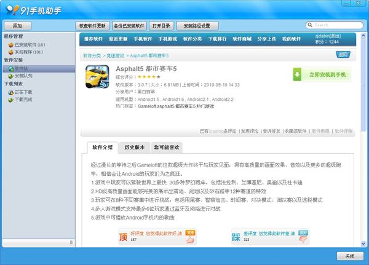Click the 顶 thumbs-up rating icon

click(x=123, y=235)
